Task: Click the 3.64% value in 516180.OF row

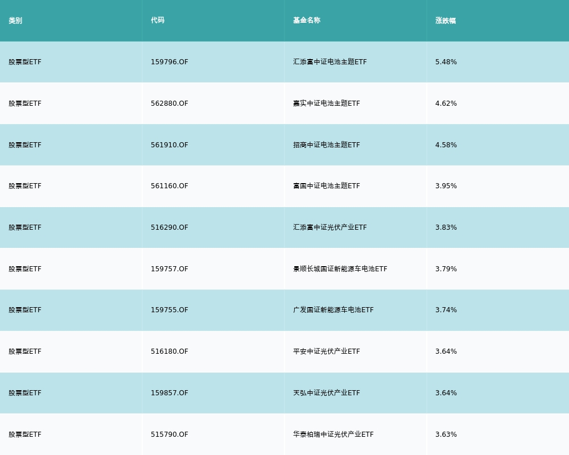Action: click(446, 351)
